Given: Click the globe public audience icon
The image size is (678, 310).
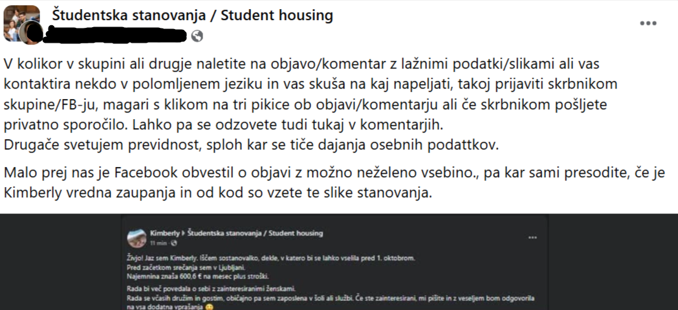Looking at the screenshot, I should pos(197,36).
